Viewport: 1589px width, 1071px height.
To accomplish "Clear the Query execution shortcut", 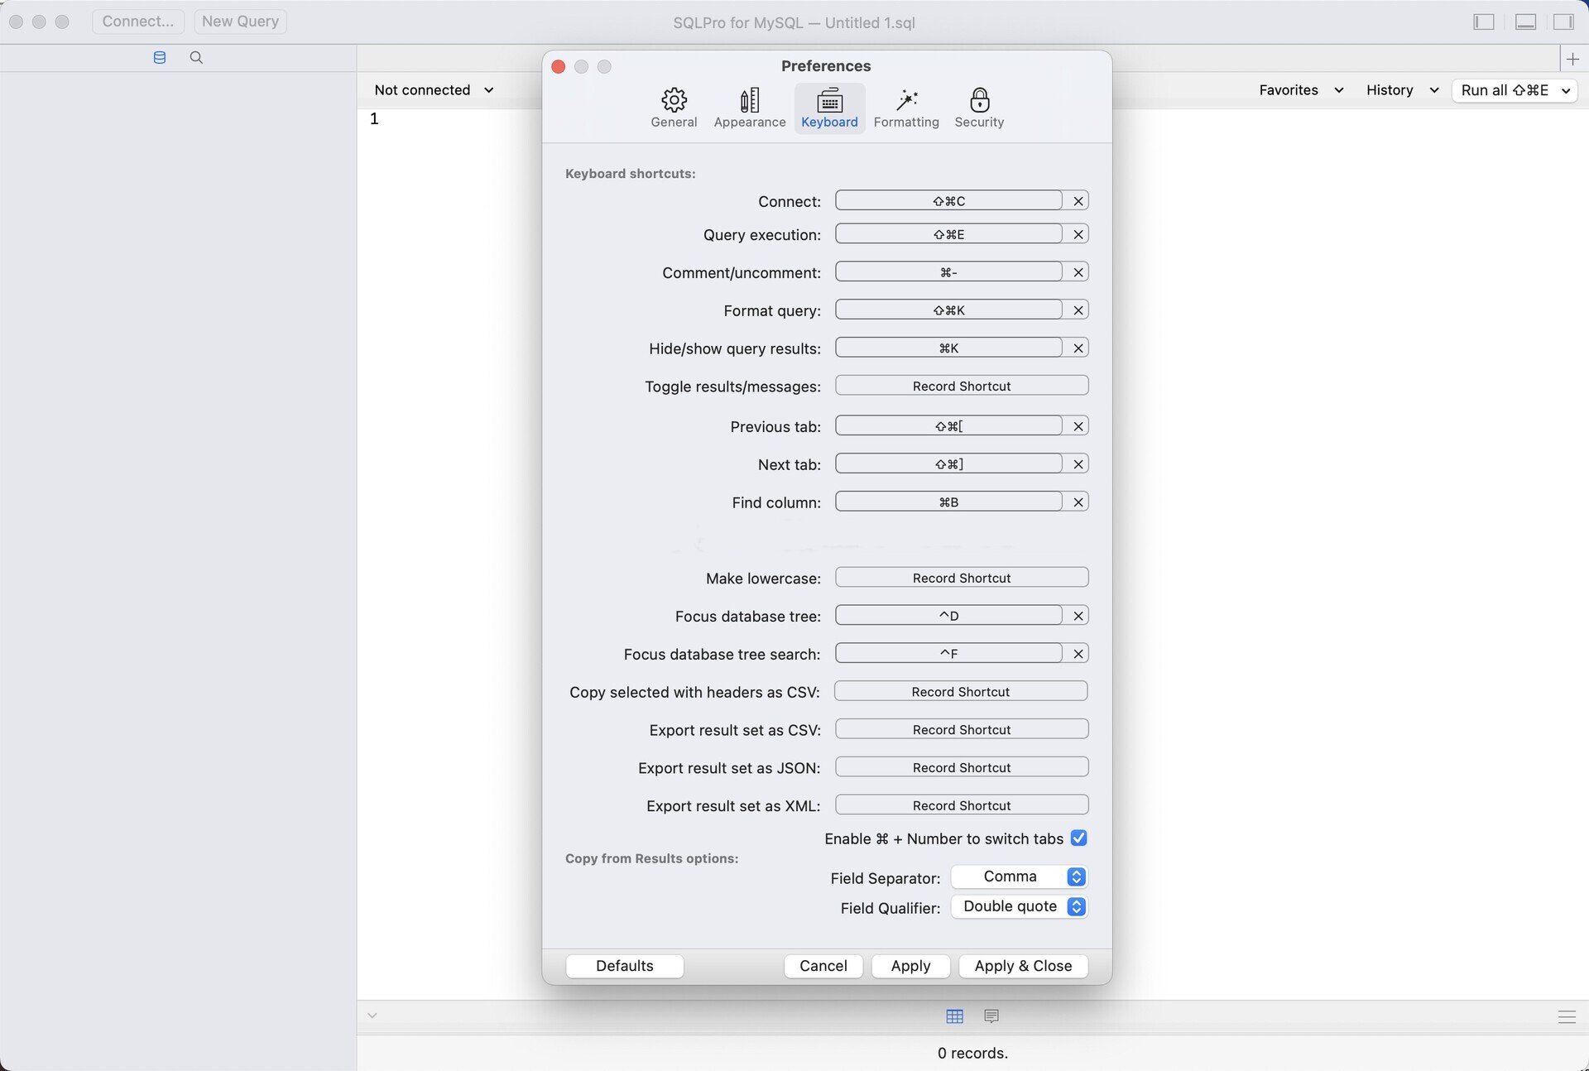I will pos(1078,234).
